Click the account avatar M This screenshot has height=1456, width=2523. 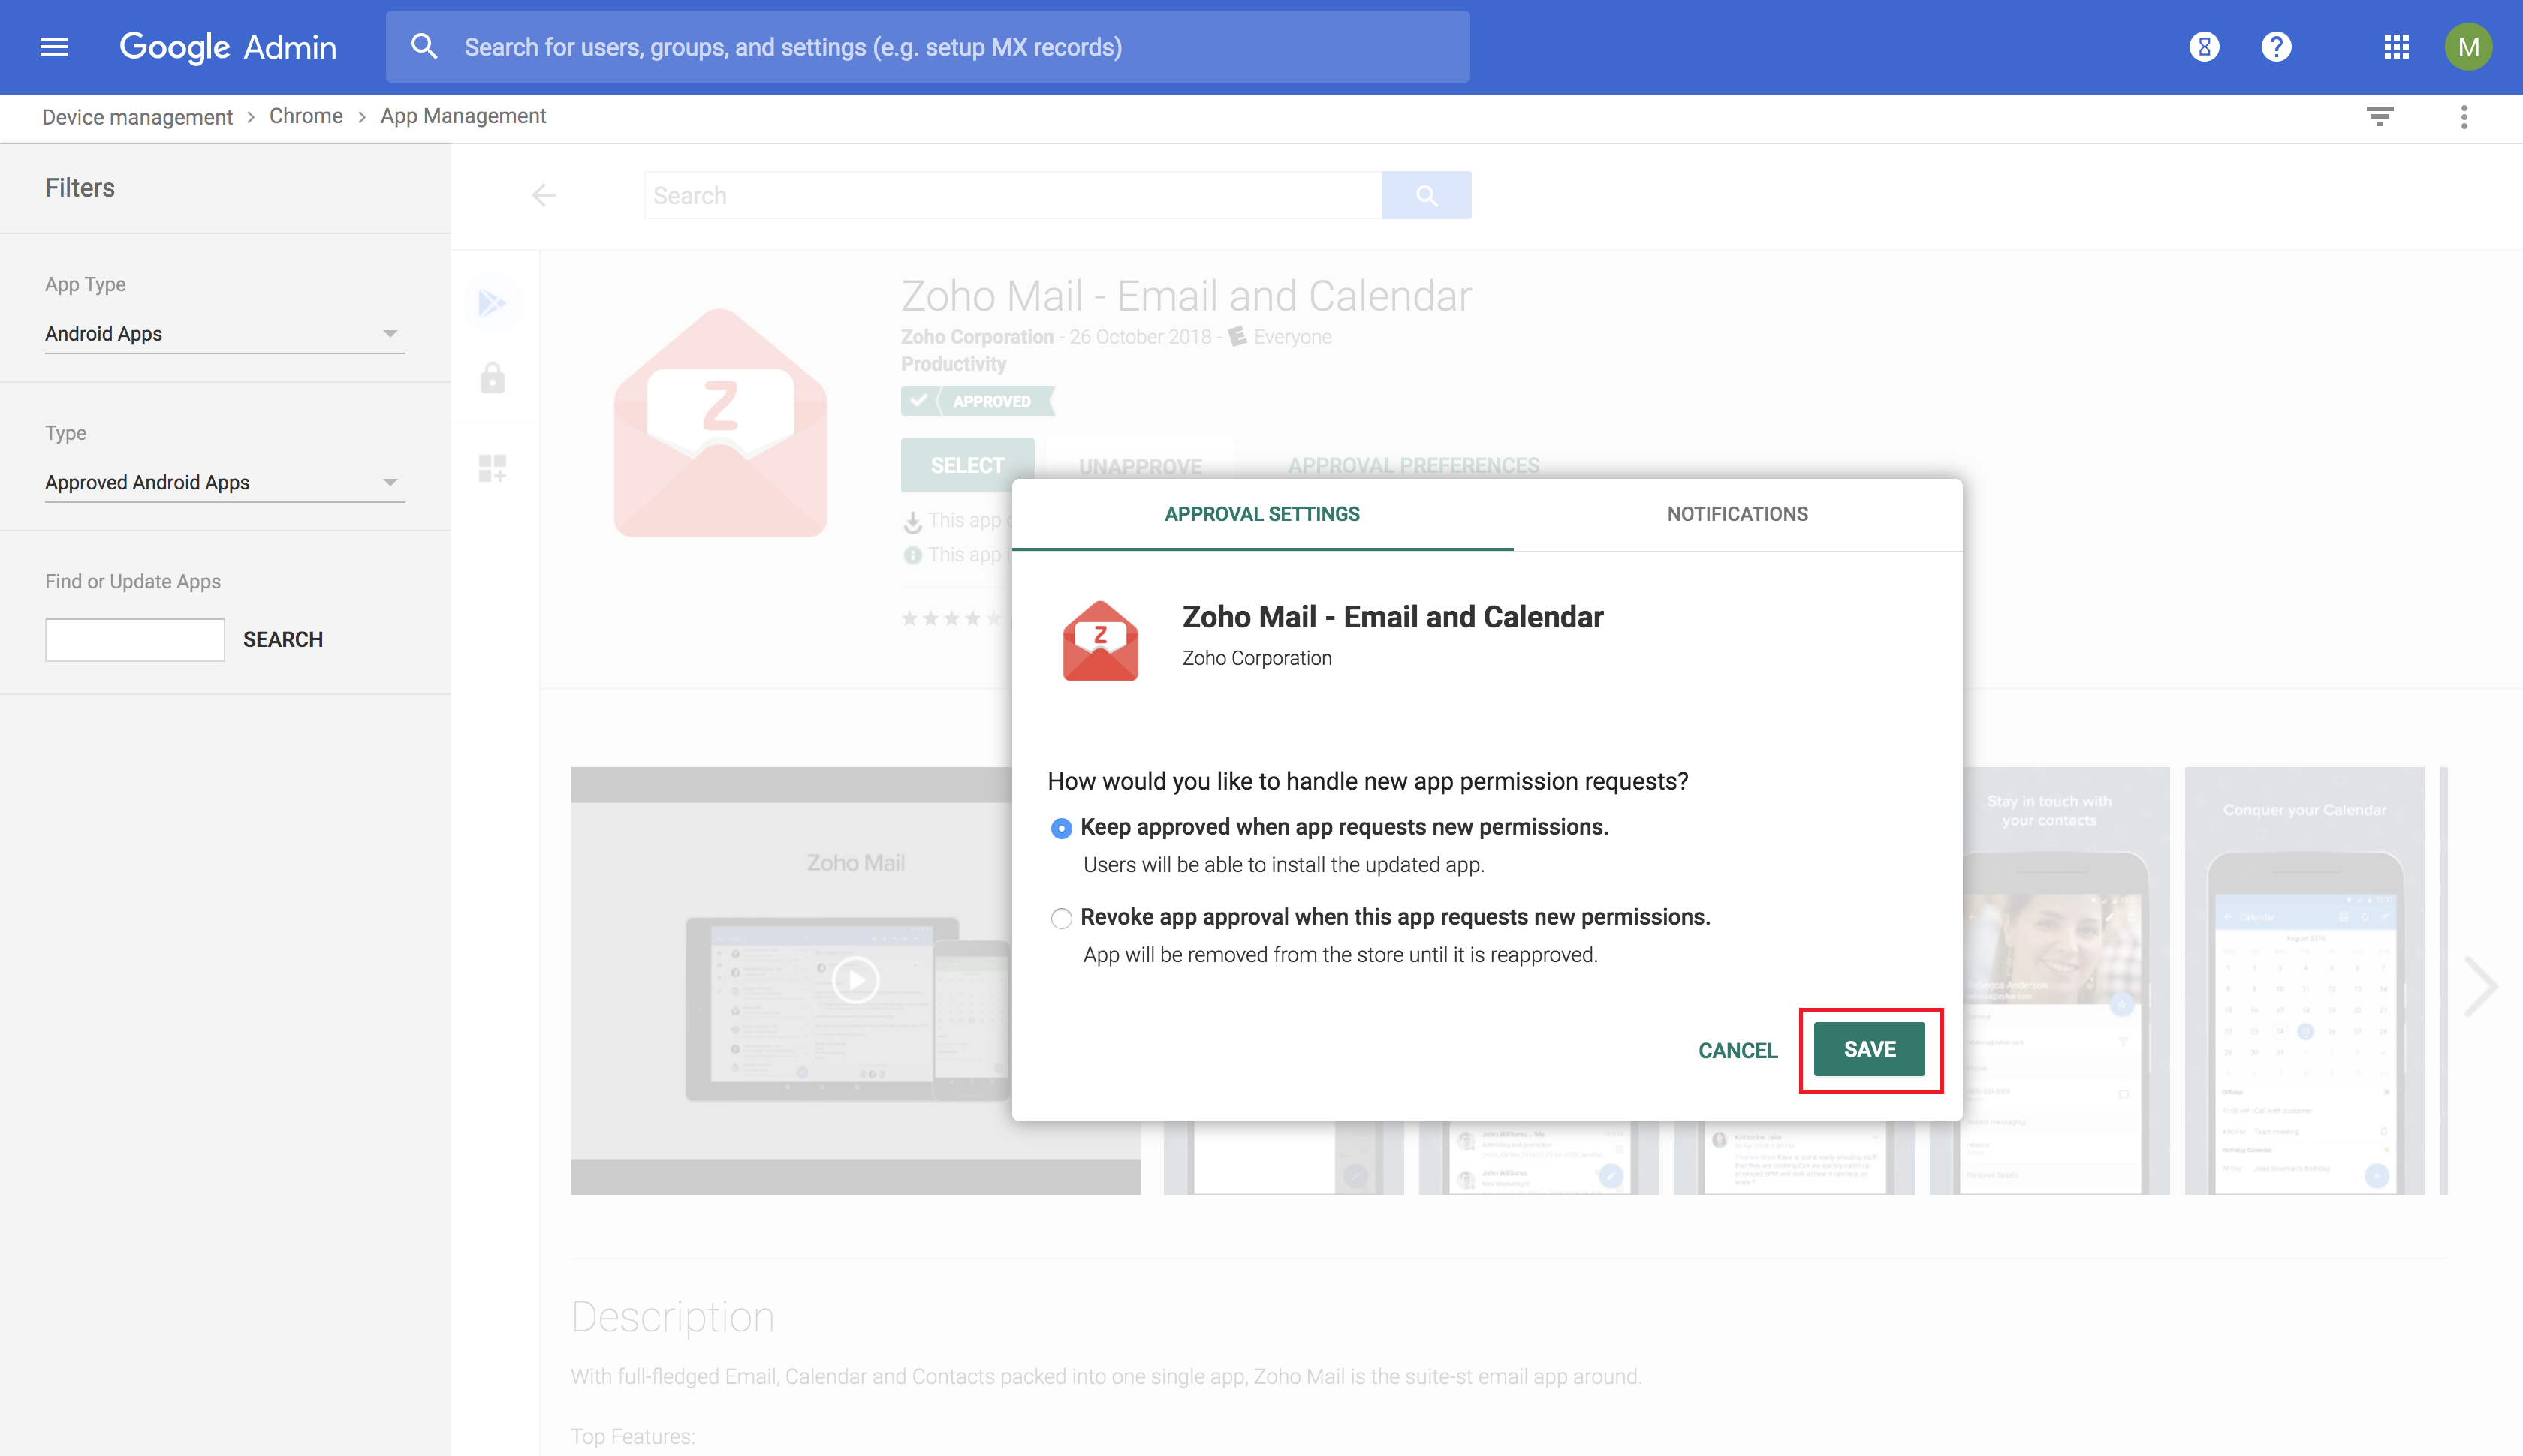[x=2467, y=47]
